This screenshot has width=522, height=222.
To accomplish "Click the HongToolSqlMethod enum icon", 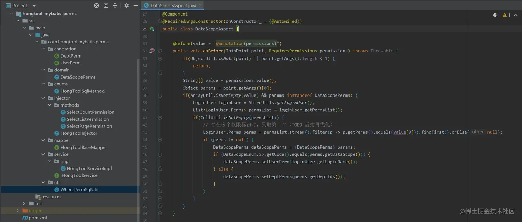I will tap(57, 91).
